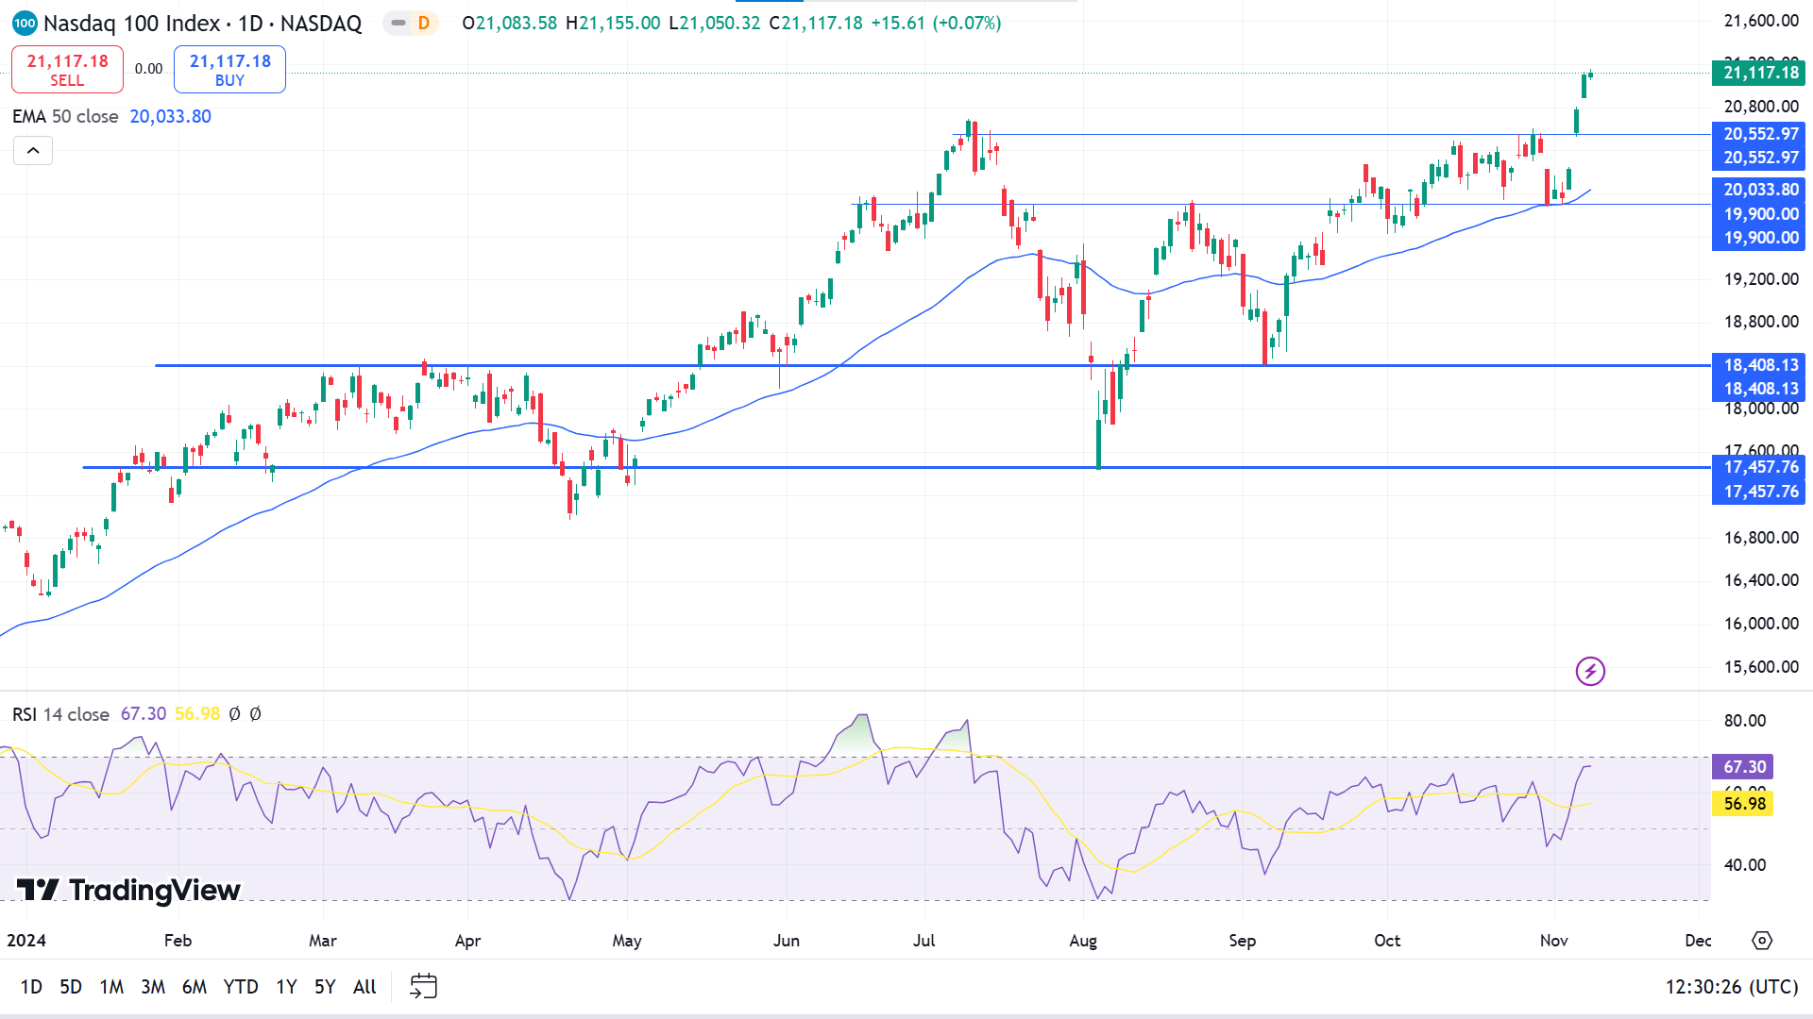Click the 2024 label on the time axis

(26, 940)
